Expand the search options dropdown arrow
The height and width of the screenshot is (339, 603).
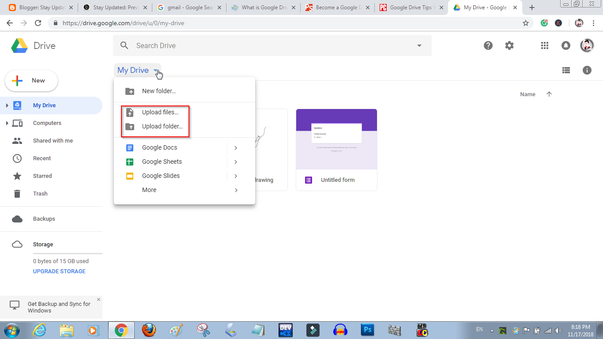click(x=418, y=45)
